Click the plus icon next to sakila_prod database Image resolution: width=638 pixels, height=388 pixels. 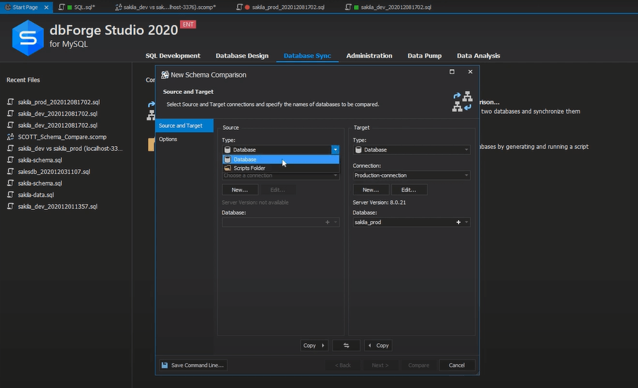(458, 222)
